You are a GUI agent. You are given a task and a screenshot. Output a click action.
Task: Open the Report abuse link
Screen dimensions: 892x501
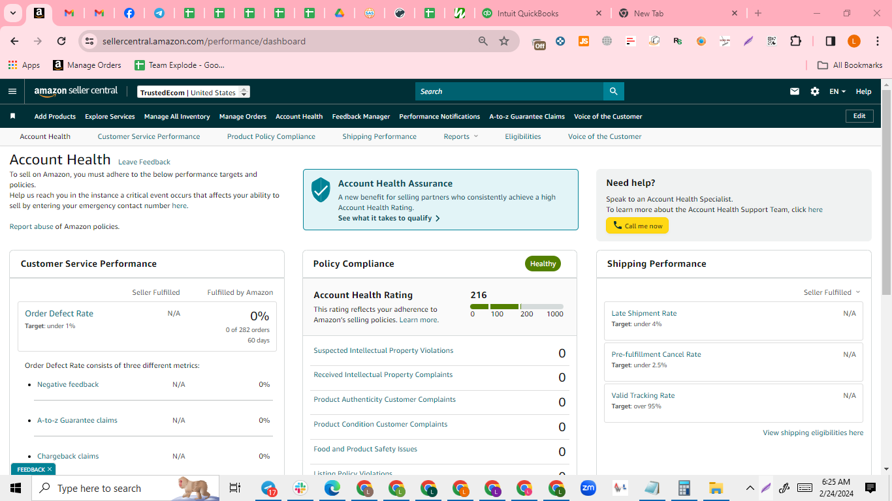tap(31, 226)
